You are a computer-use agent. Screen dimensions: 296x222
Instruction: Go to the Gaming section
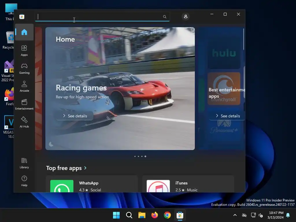tap(24, 69)
